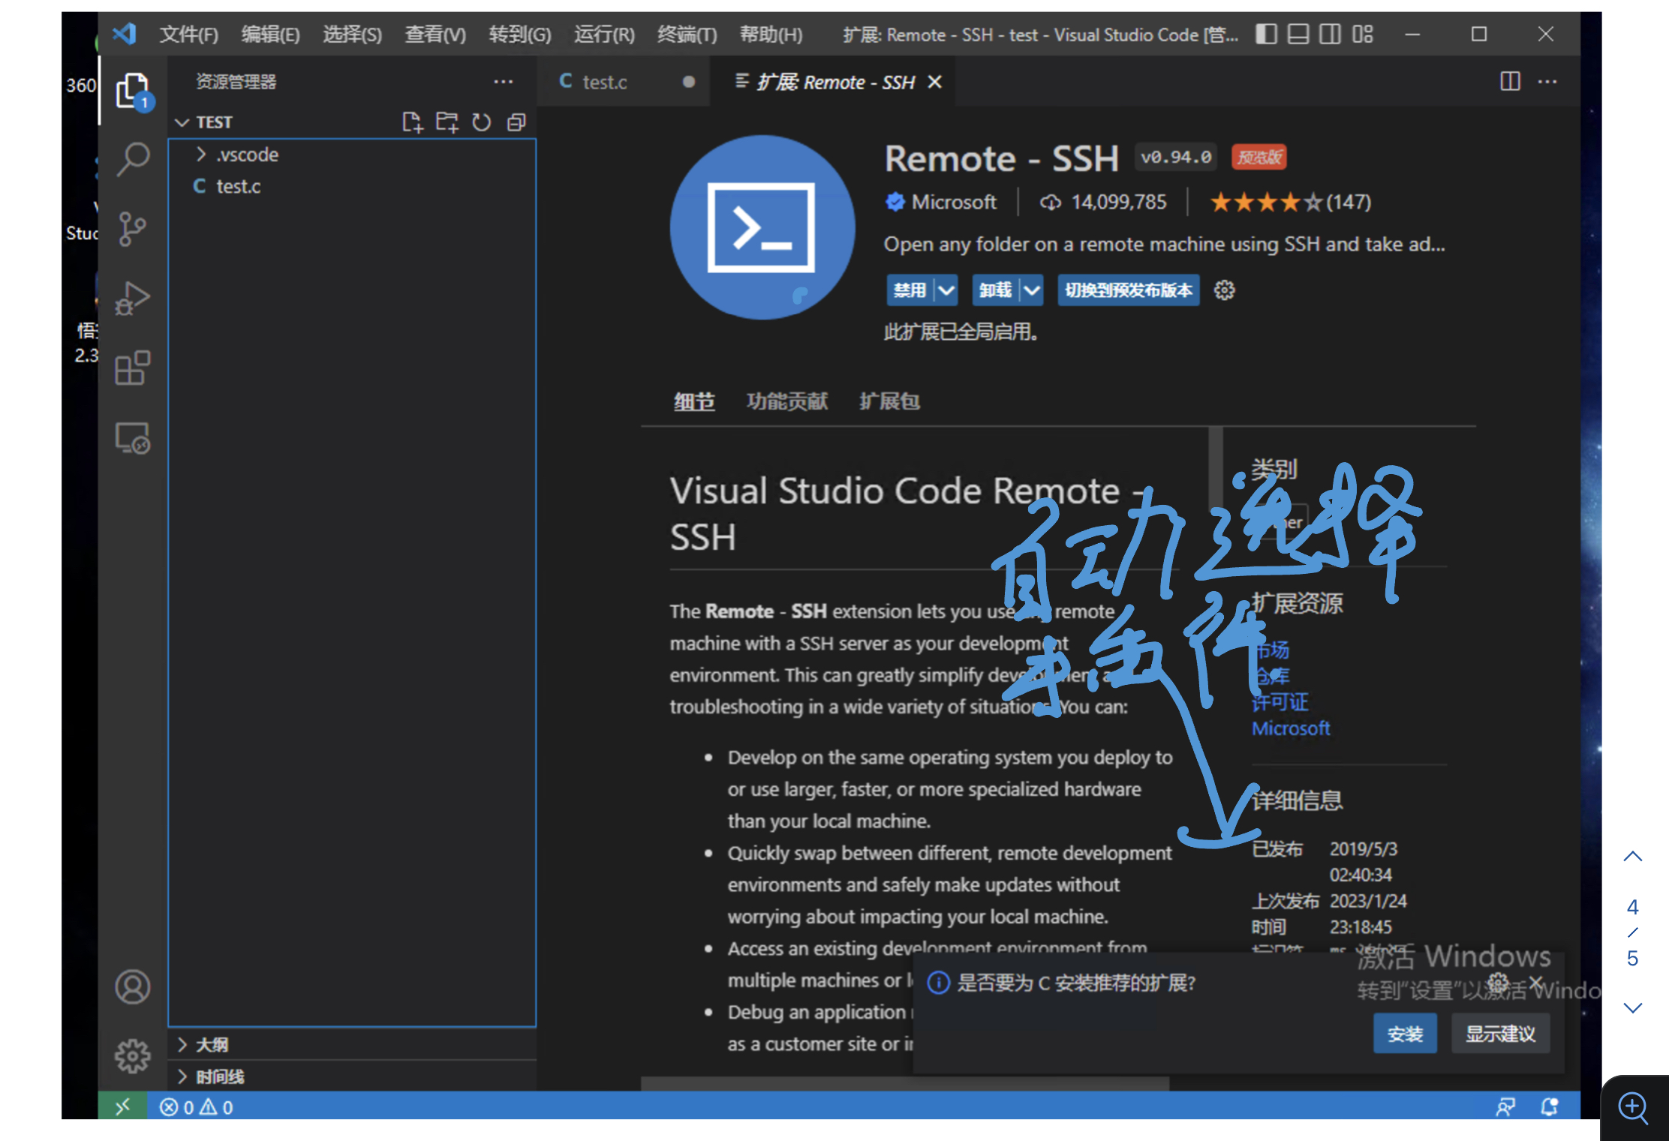Toggle bottom panel layout icon
Screen dimensions: 1669x1141
(x=1298, y=34)
